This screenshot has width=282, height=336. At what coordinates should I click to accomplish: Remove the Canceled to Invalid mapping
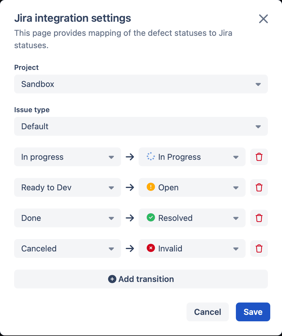(259, 248)
